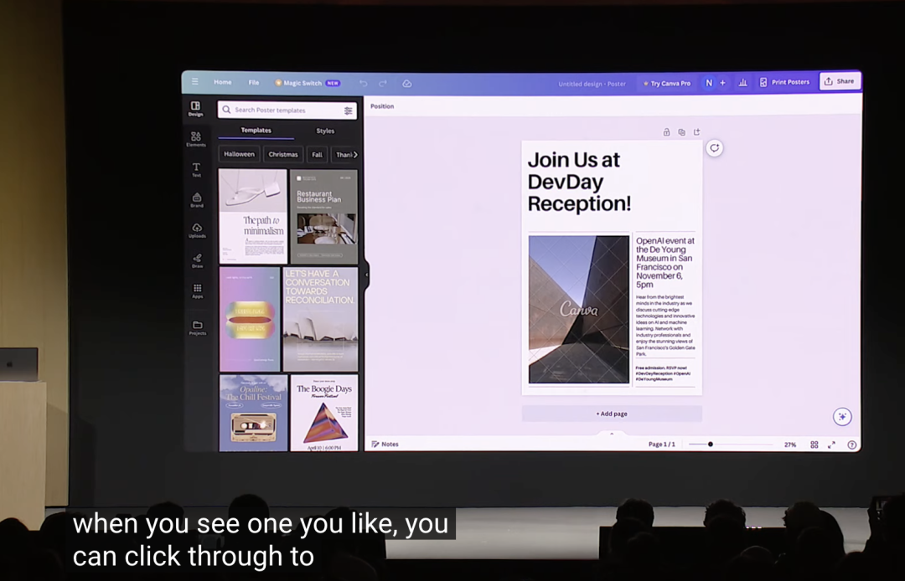The image size is (905, 581).
Task: Click the add page icon above poster
Action: click(696, 132)
